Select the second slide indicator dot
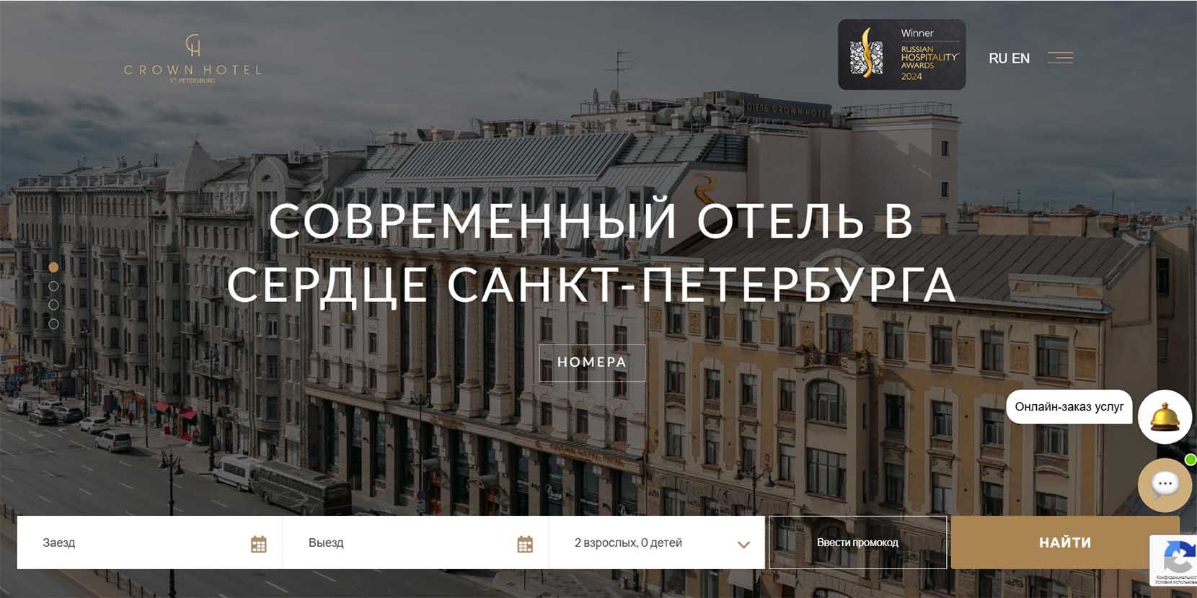The height and width of the screenshot is (598, 1197). click(53, 286)
